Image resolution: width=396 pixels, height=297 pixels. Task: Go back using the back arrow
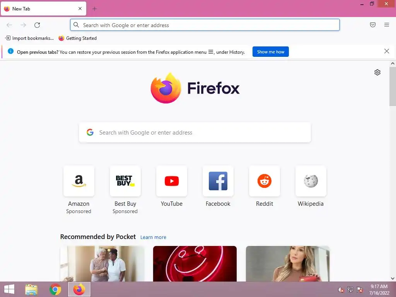pos(9,25)
